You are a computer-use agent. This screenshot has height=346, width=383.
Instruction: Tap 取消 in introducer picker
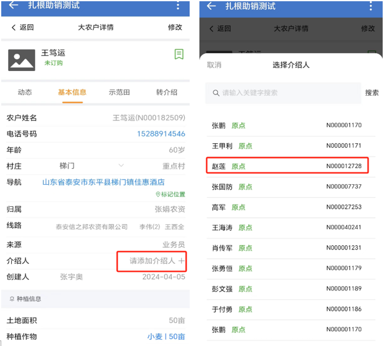tap(214, 65)
